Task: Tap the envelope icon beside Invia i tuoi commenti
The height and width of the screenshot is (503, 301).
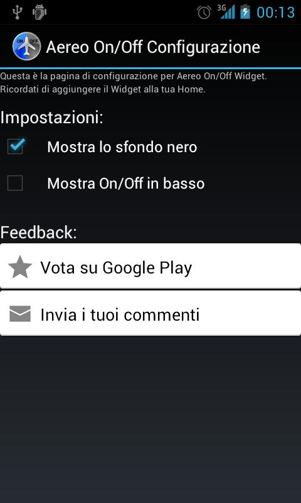Action: (x=20, y=314)
